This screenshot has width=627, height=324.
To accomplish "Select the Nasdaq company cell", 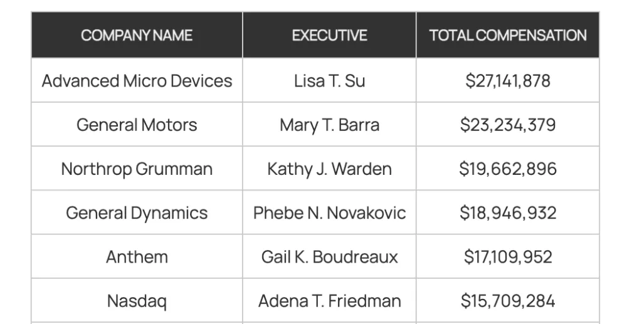I will click(137, 300).
